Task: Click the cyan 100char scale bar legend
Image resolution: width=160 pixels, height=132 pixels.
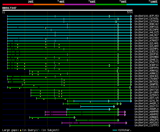Action: coord(115,130)
